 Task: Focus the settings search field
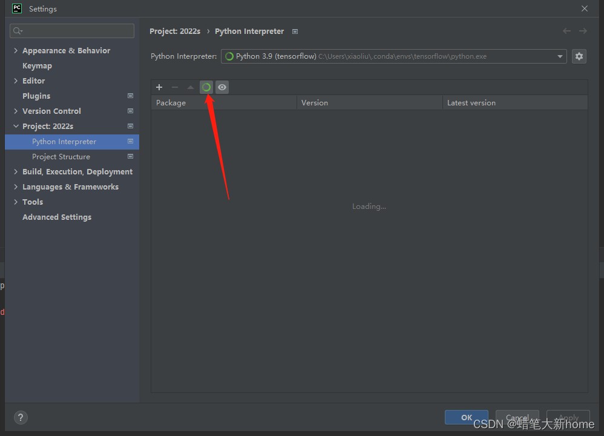pos(72,31)
